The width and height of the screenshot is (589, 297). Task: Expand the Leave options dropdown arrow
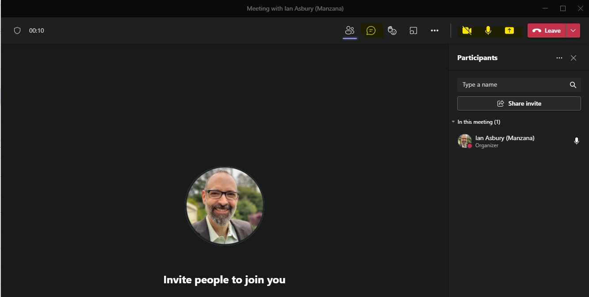coord(573,30)
